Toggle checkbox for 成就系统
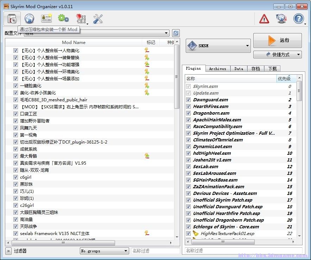 tap(15, 149)
